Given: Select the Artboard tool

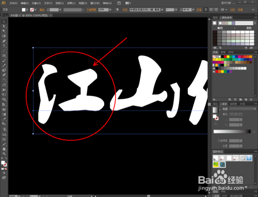Looking at the screenshot, I should pyautogui.click(x=4, y=139).
